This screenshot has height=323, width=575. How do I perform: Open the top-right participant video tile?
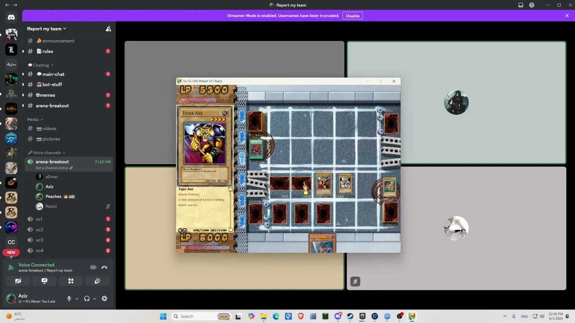[x=456, y=103]
